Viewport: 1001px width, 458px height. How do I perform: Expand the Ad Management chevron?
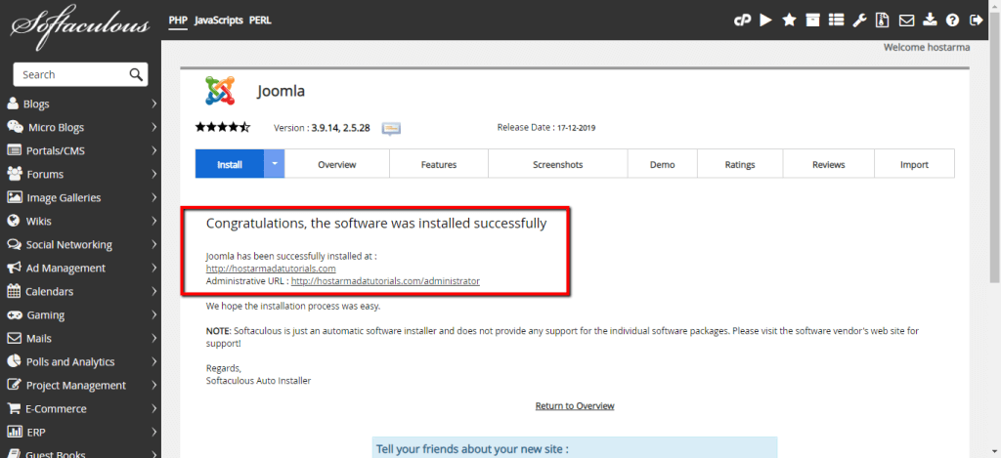(x=153, y=268)
